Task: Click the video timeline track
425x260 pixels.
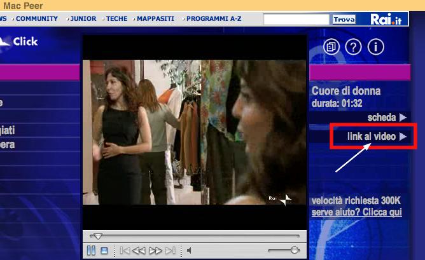Action: (x=195, y=236)
